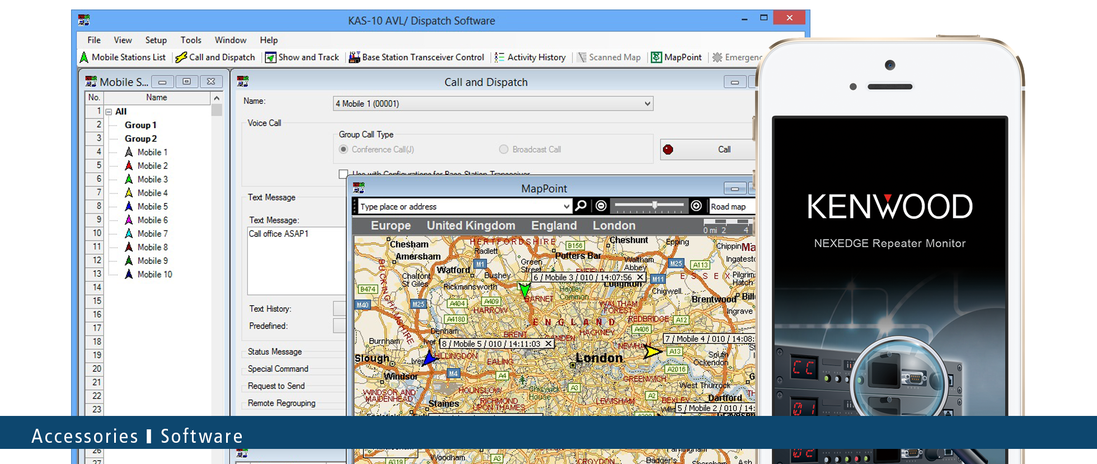Launch MapPoint from the toolbar

coord(657,57)
